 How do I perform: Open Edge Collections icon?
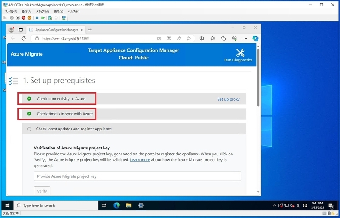point(224,39)
